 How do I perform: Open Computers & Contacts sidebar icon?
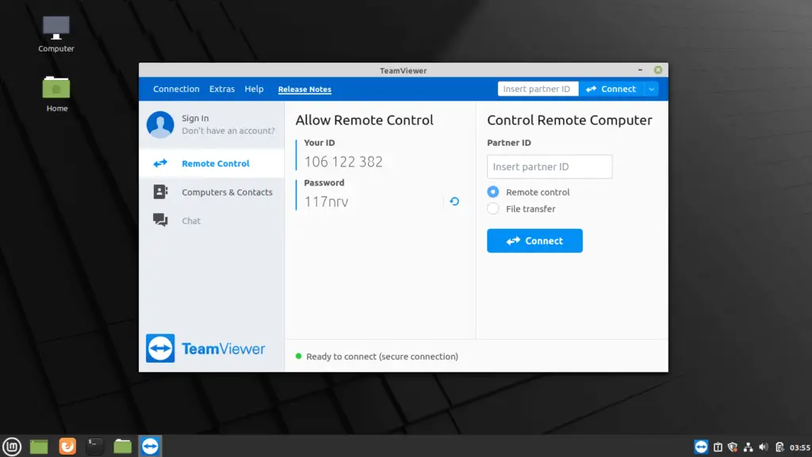point(160,192)
